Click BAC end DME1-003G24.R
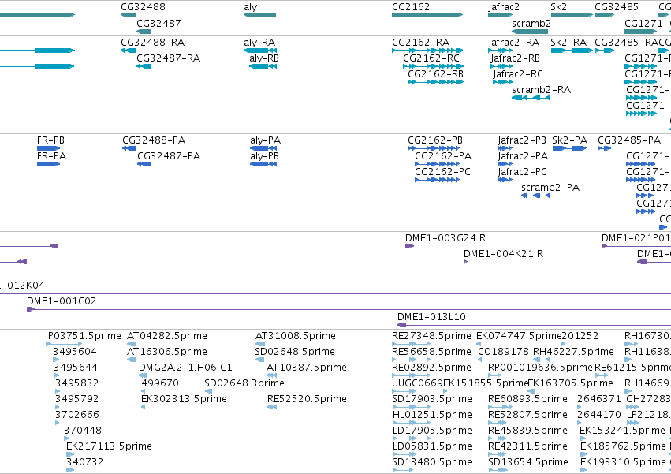The height and width of the screenshot is (474, 671). pos(445,238)
